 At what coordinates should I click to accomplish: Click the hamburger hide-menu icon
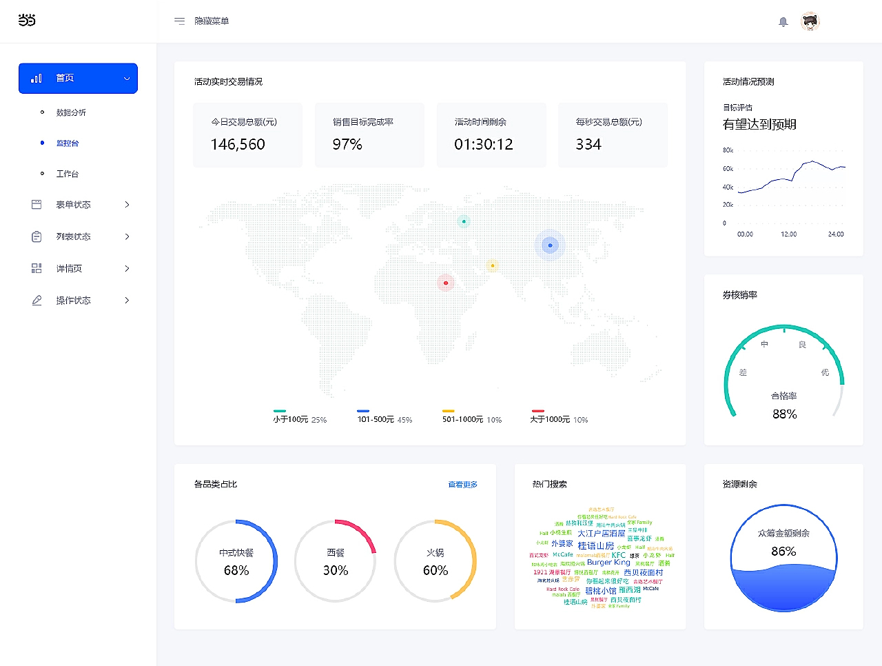click(179, 21)
